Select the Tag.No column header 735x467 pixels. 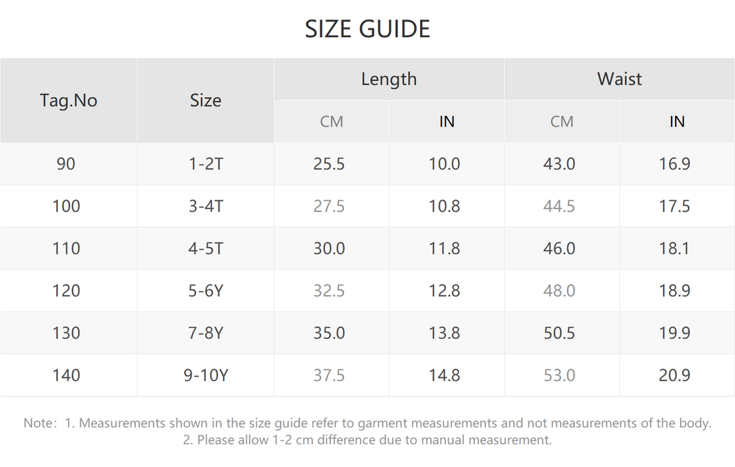pyautogui.click(x=68, y=100)
